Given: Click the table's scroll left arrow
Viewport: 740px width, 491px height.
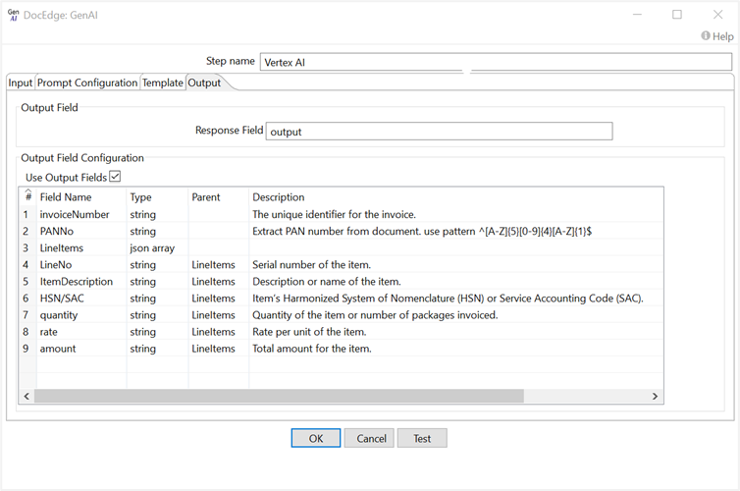Looking at the screenshot, I should (26, 396).
